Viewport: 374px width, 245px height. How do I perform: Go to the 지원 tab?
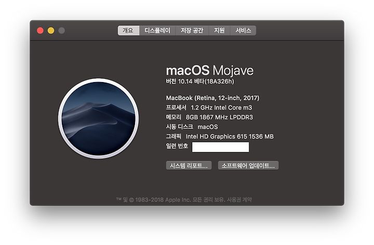point(219,31)
